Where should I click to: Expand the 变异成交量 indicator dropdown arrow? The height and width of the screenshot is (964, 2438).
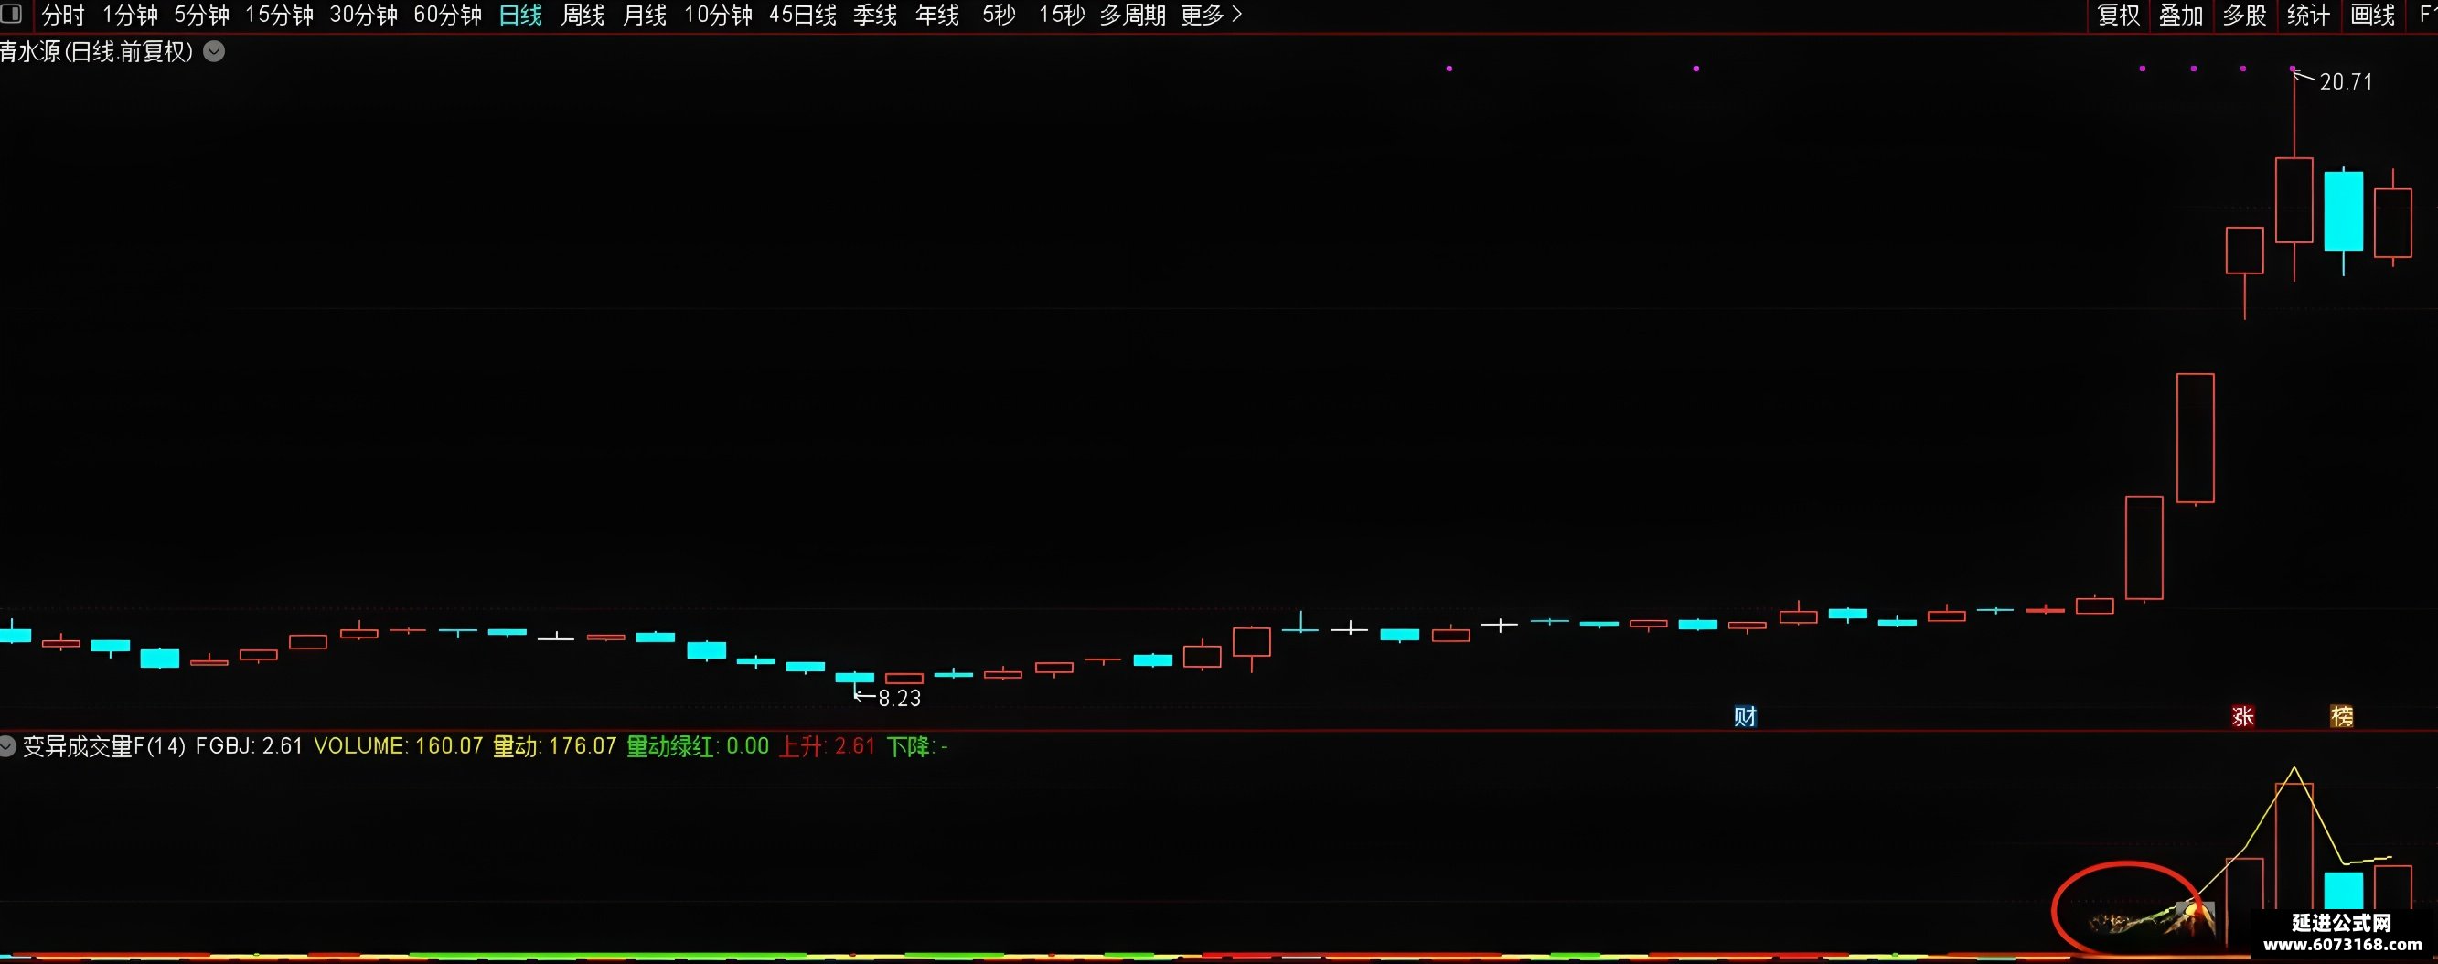pyautogui.click(x=7, y=746)
